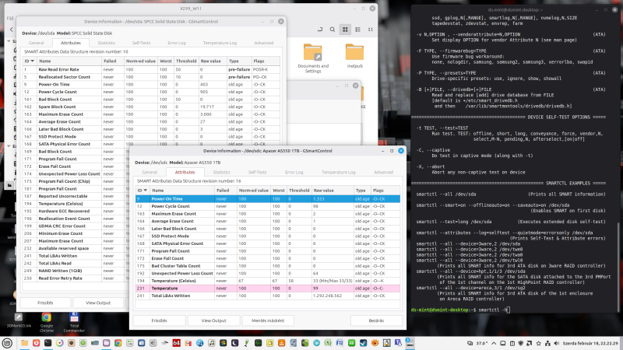Open the Total Commander desktop shortcut
Viewport: 623px width, 350px height.
click(74, 322)
